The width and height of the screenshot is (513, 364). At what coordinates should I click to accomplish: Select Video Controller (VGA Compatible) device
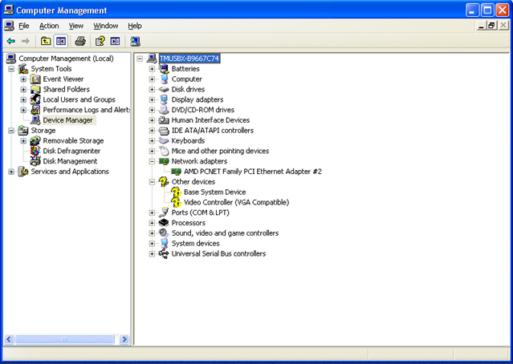pos(236,203)
